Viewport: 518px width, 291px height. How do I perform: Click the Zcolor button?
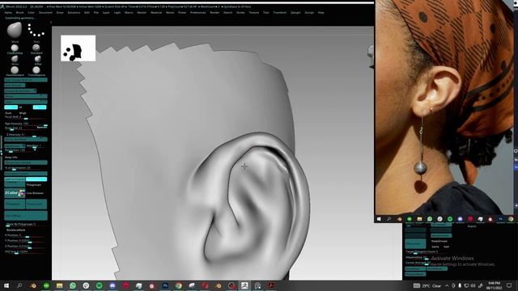pos(15,193)
